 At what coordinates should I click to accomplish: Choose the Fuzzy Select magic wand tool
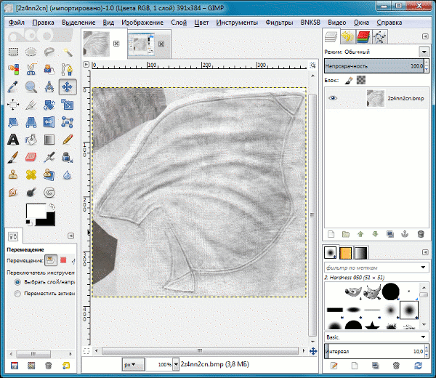coord(68,52)
